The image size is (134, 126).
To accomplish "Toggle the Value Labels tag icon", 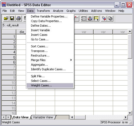I will (104, 19).
